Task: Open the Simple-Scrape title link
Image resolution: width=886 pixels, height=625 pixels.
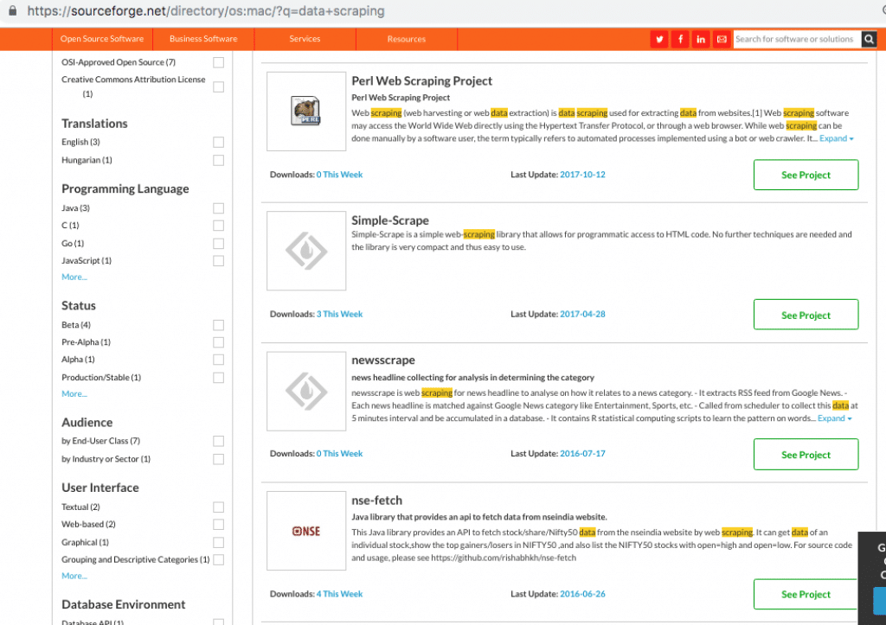Action: click(390, 220)
